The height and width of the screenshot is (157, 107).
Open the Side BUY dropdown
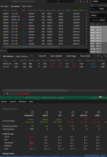[94, 9]
